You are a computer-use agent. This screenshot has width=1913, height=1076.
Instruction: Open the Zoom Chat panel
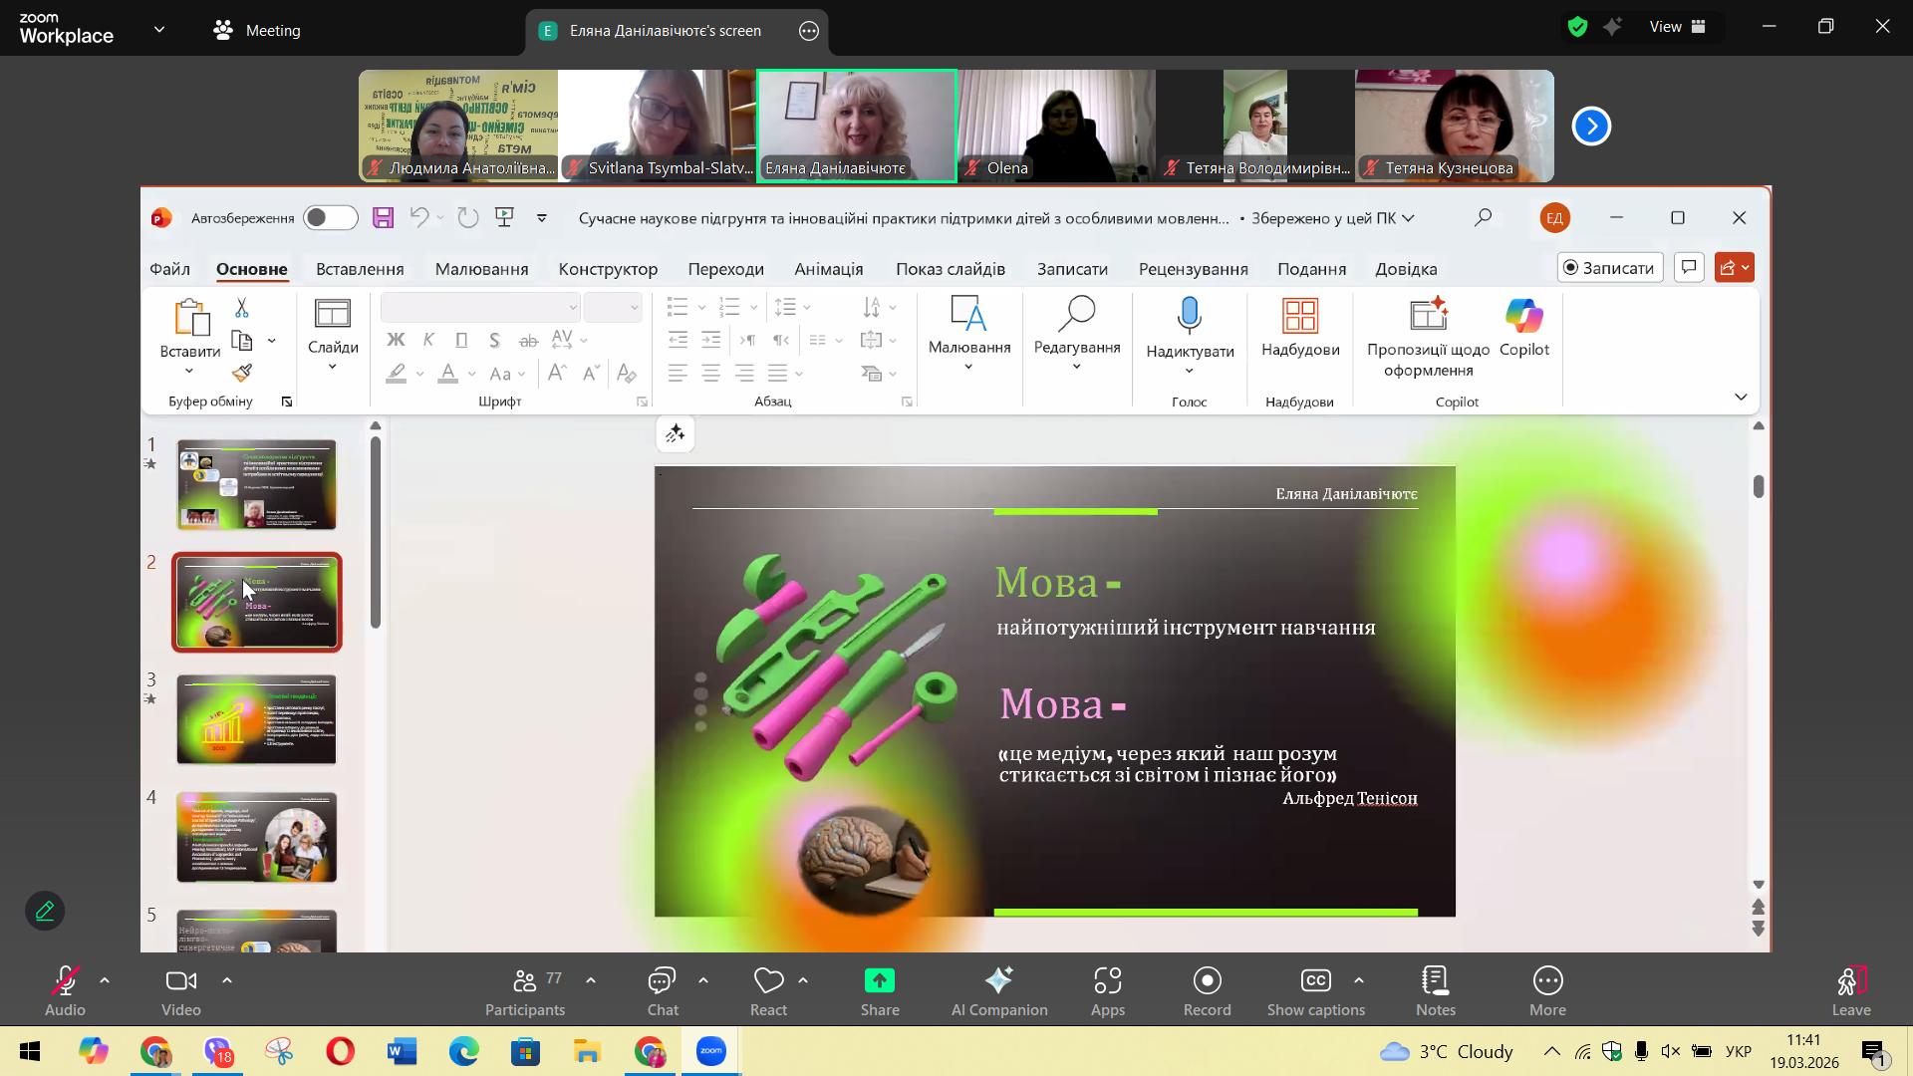pos(663,991)
